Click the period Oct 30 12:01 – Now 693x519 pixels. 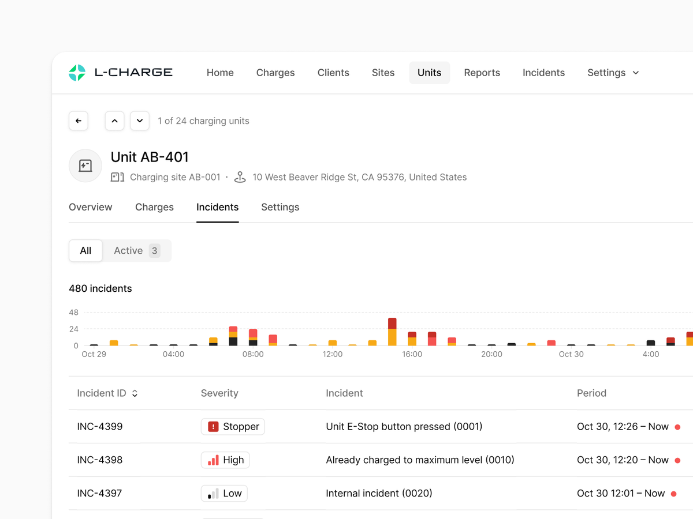point(621,494)
